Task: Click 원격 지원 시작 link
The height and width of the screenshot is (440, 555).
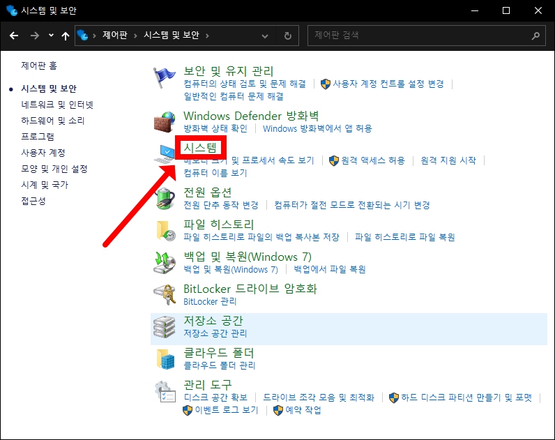Action: [448, 160]
